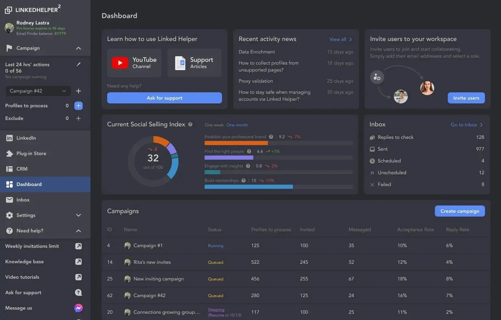Open Video tutorials external link icon
The width and height of the screenshot is (501, 320).
[x=79, y=277]
